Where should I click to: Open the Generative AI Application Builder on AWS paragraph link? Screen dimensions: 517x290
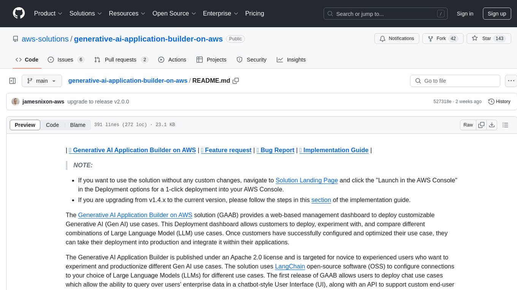tap(135, 215)
